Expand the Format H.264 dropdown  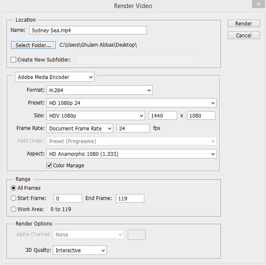point(99,90)
